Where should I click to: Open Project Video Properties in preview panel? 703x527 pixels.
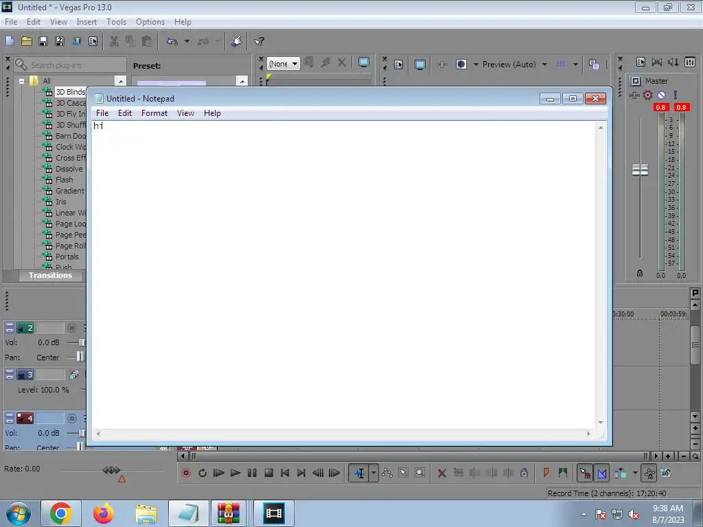click(399, 65)
